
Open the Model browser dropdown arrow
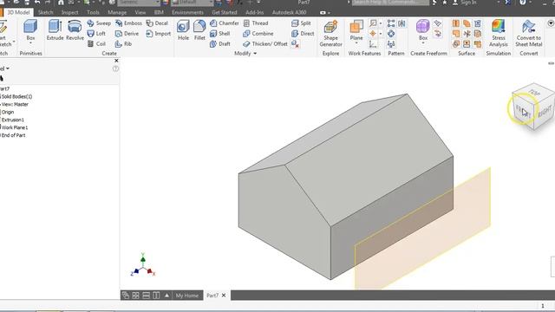coord(8,68)
